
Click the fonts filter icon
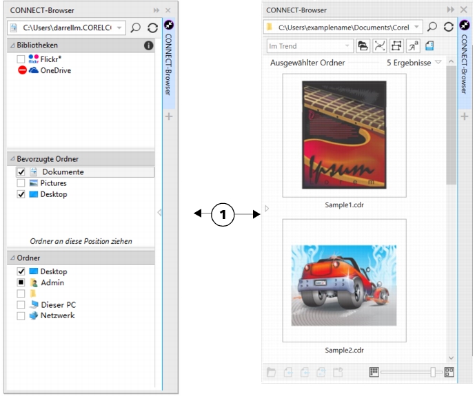coord(412,46)
